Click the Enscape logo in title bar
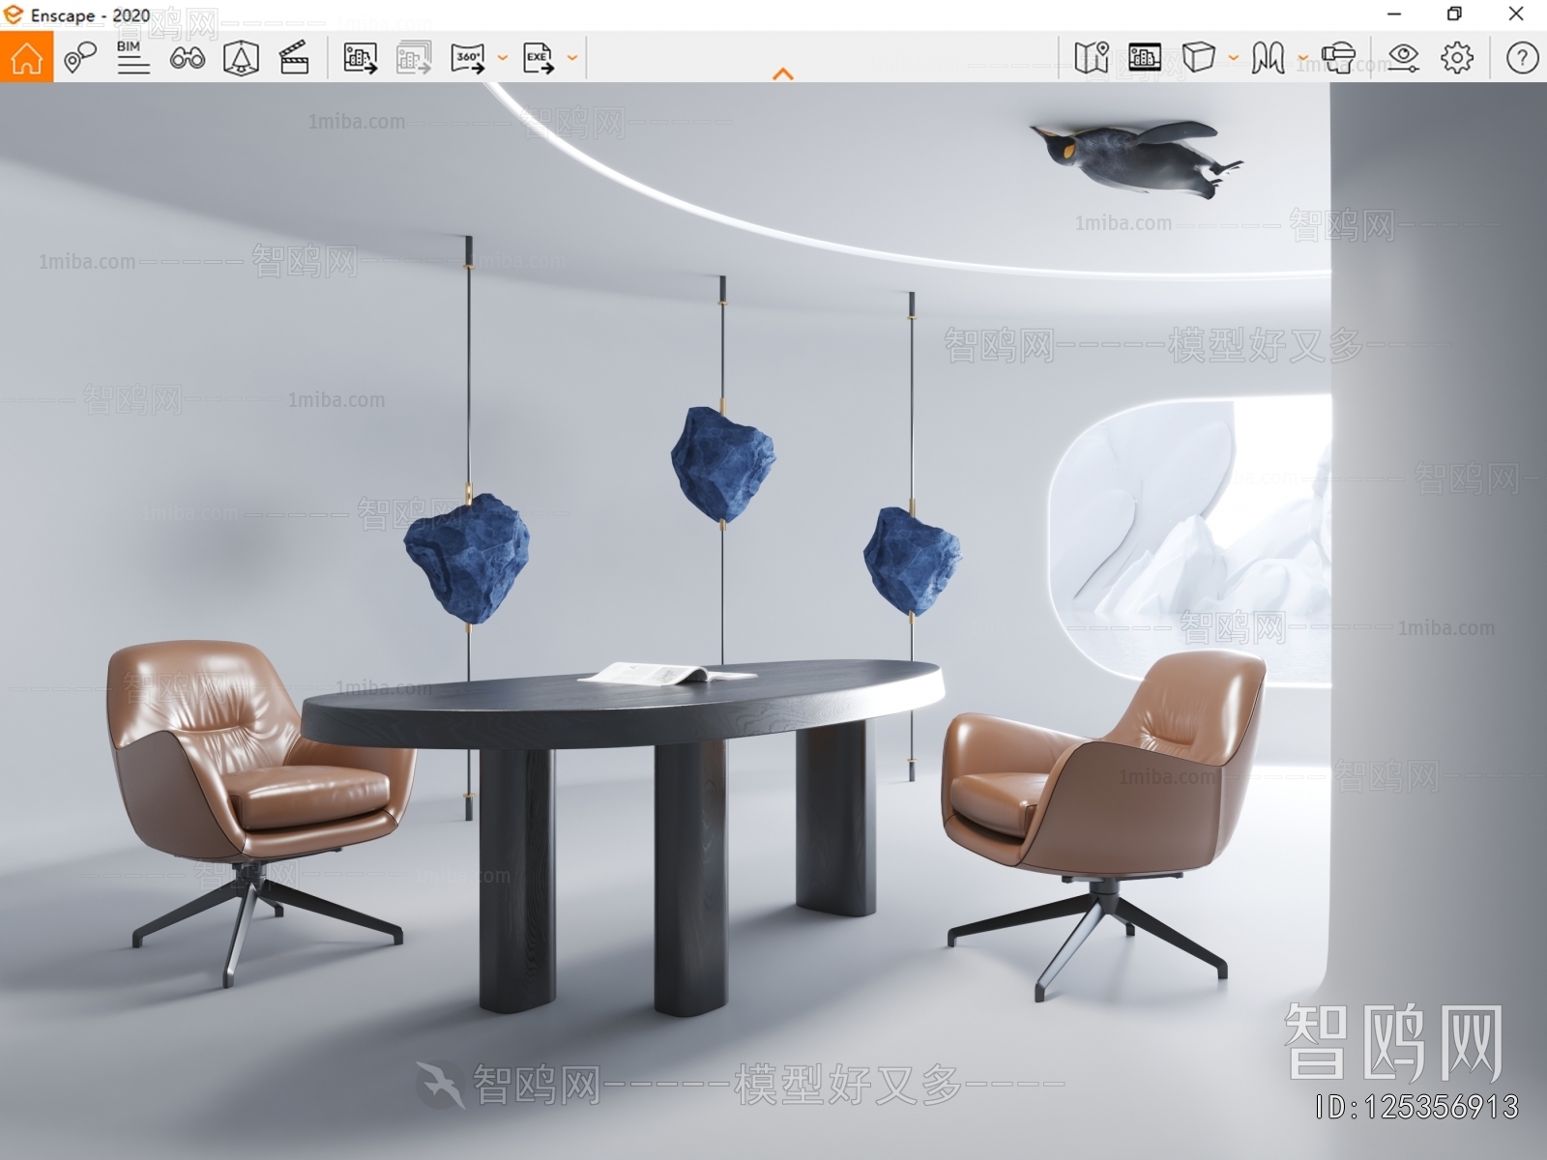Viewport: 1547px width, 1160px height. click(x=14, y=14)
